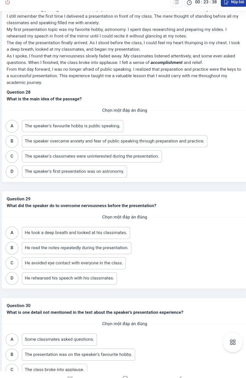246x378 pixels.
Task: Click the power icon at top left
Action: 8,2
